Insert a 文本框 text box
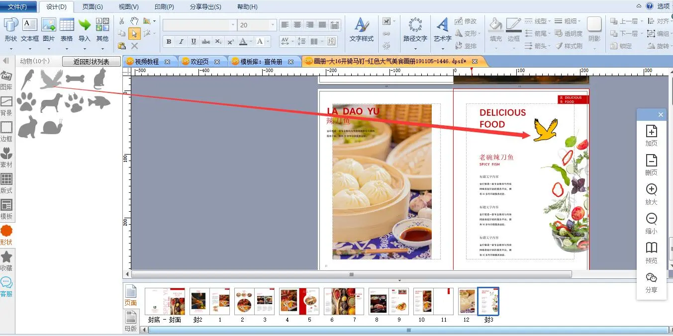This screenshot has height=336, width=673. 29,30
